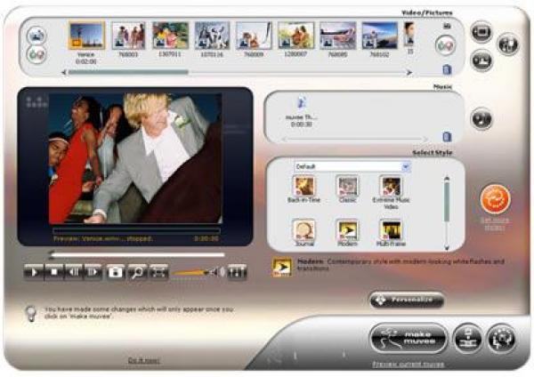Click the Play button under the preview
Image resolution: width=534 pixels, height=377 pixels.
pyautogui.click(x=36, y=272)
